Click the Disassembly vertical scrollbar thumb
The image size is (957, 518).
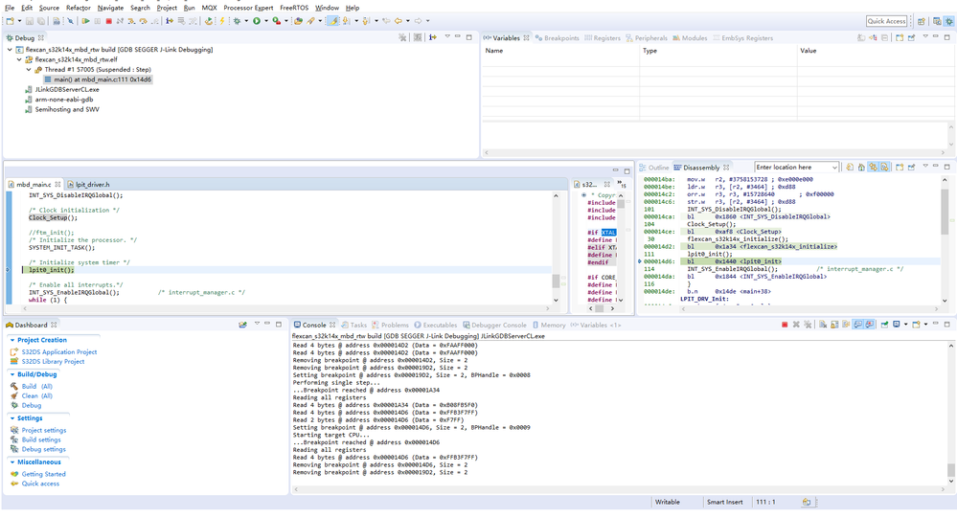[x=945, y=212]
